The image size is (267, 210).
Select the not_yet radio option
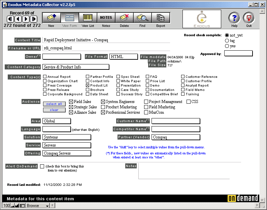click(x=227, y=35)
